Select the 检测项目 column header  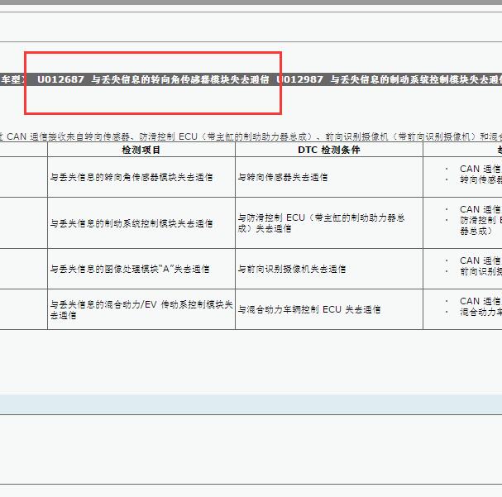(141, 150)
